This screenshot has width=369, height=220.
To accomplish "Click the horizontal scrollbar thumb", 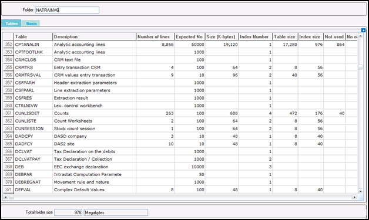I will (11, 197).
